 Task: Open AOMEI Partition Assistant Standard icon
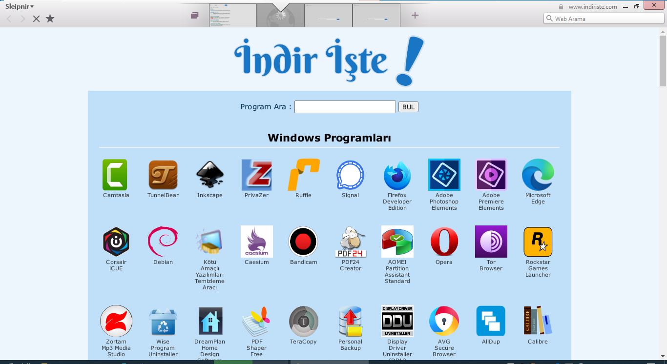pyautogui.click(x=397, y=242)
